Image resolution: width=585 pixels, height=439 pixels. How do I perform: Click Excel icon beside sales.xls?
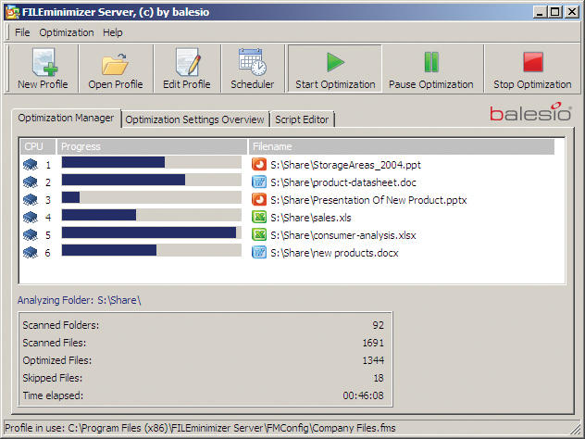click(259, 217)
